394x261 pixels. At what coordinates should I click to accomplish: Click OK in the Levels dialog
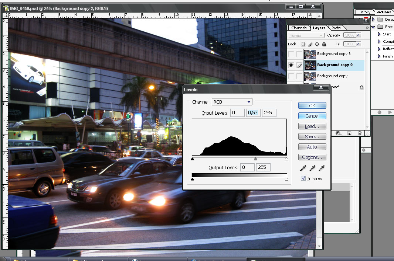click(x=312, y=105)
